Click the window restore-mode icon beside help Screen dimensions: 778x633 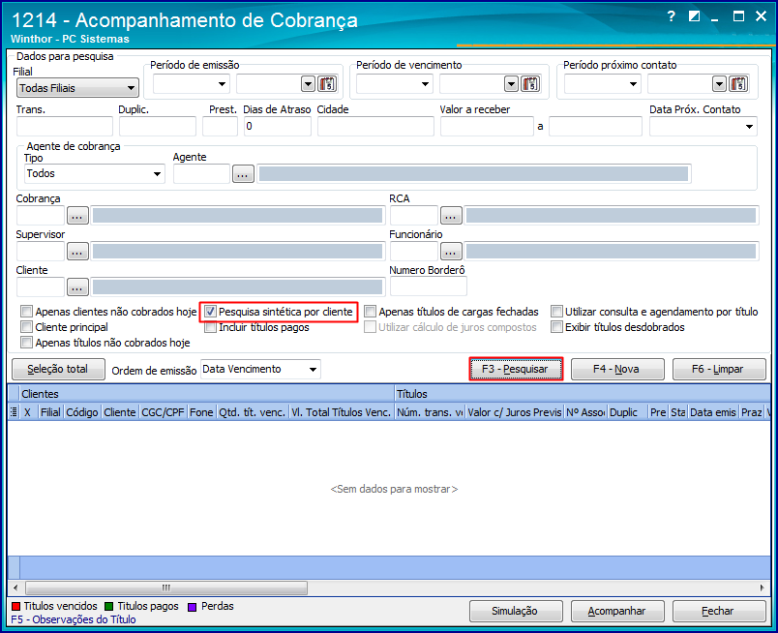pyautogui.click(x=694, y=16)
